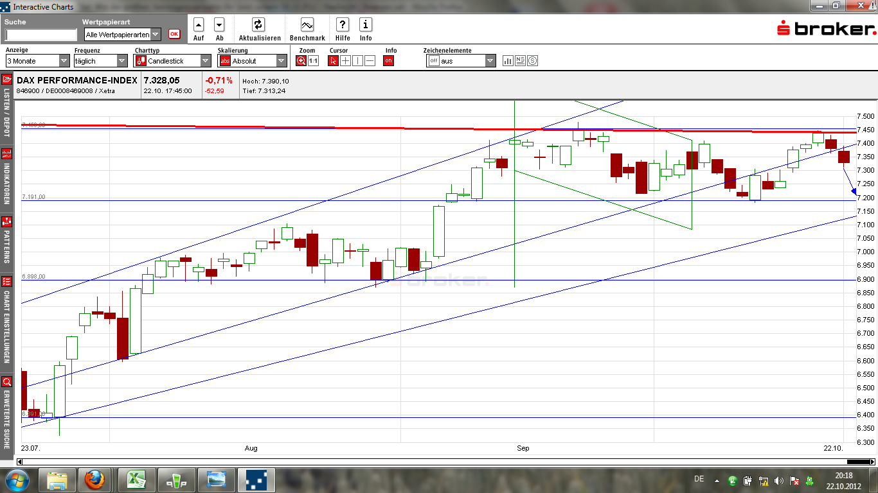Click the photo viewer taskbar icon
The height and width of the screenshot is (493, 878).
click(x=216, y=480)
